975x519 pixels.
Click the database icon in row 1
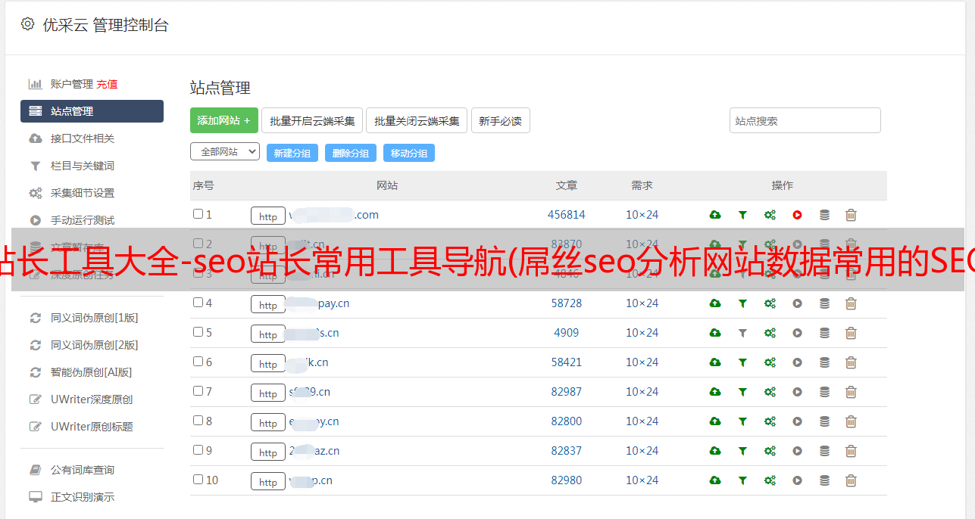click(x=824, y=215)
